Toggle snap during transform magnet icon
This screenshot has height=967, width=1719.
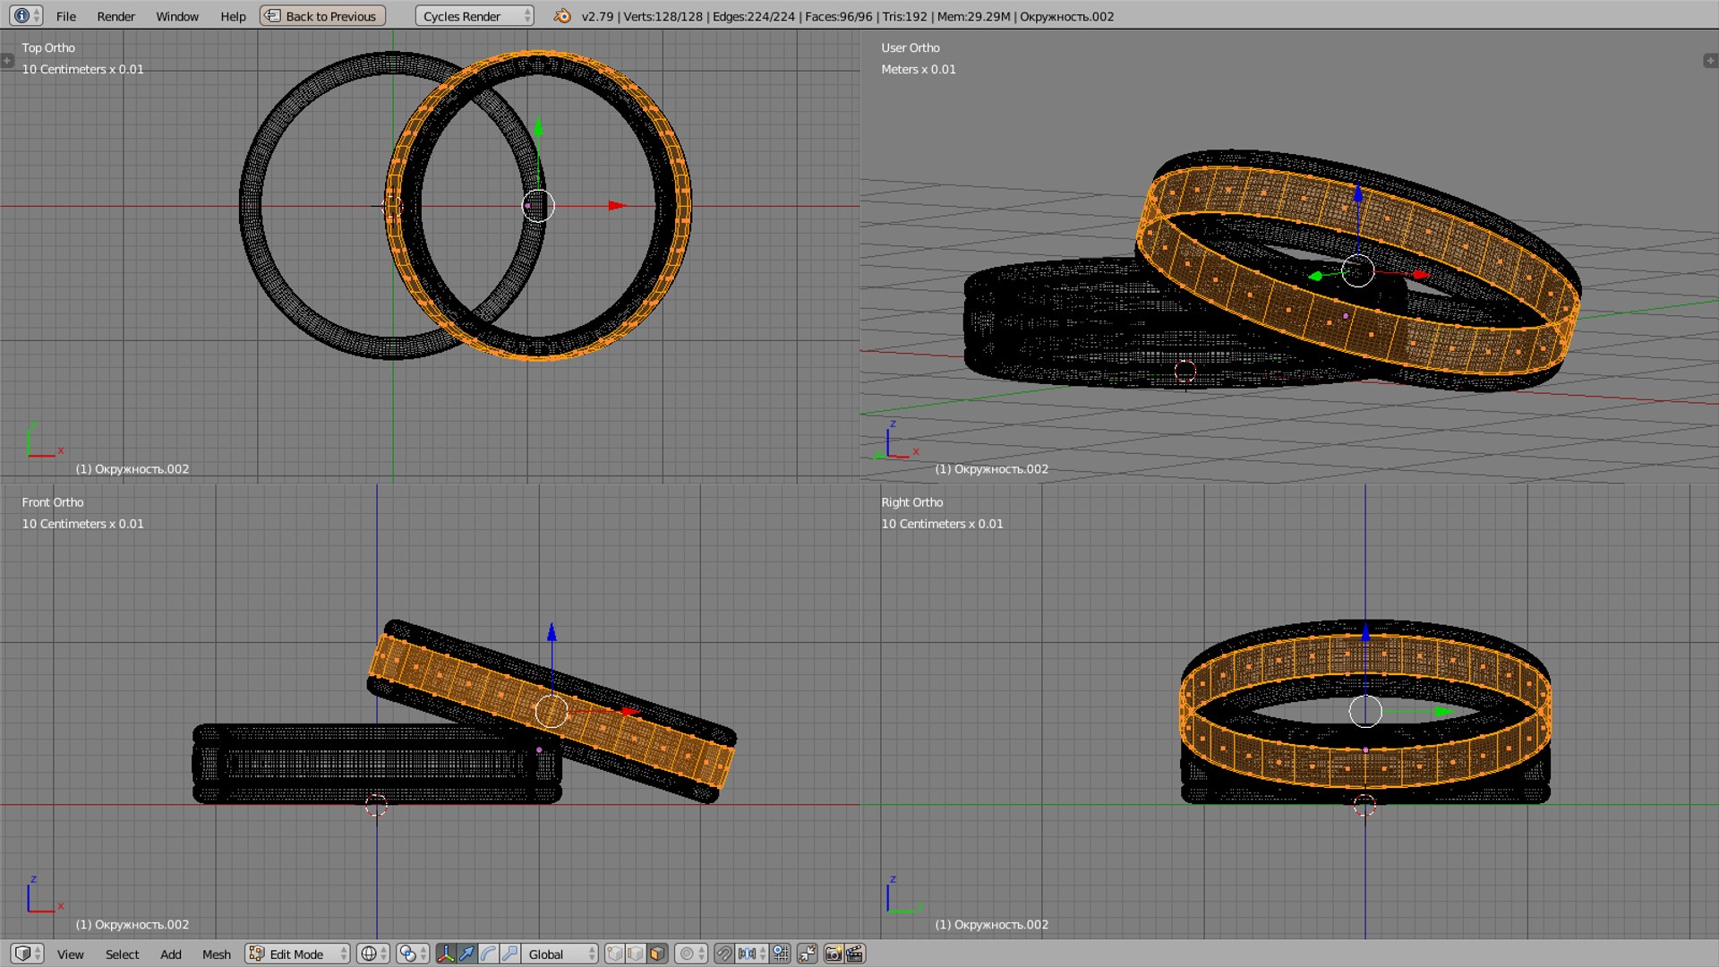723,954
